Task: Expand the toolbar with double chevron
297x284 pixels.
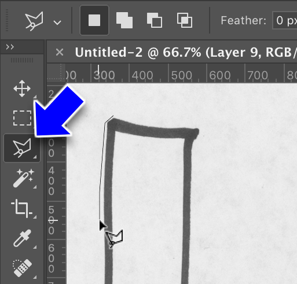Action: pyautogui.click(x=10, y=47)
